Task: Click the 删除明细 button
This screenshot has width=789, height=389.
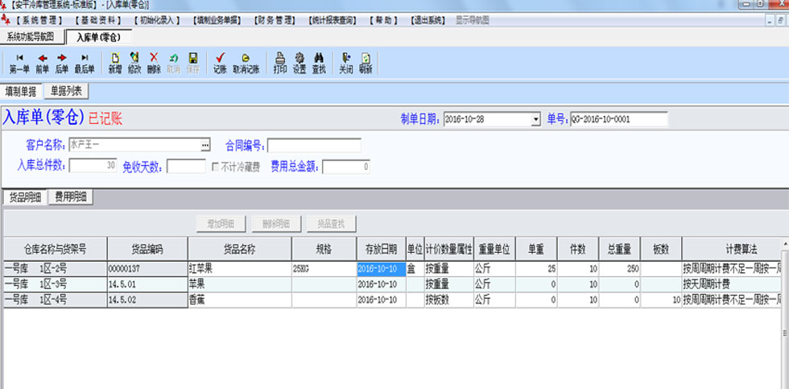Action: [276, 224]
